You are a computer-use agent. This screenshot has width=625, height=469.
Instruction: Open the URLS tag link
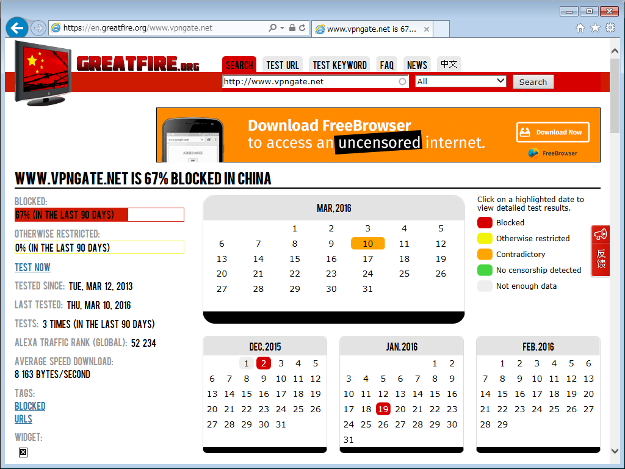pos(23,419)
